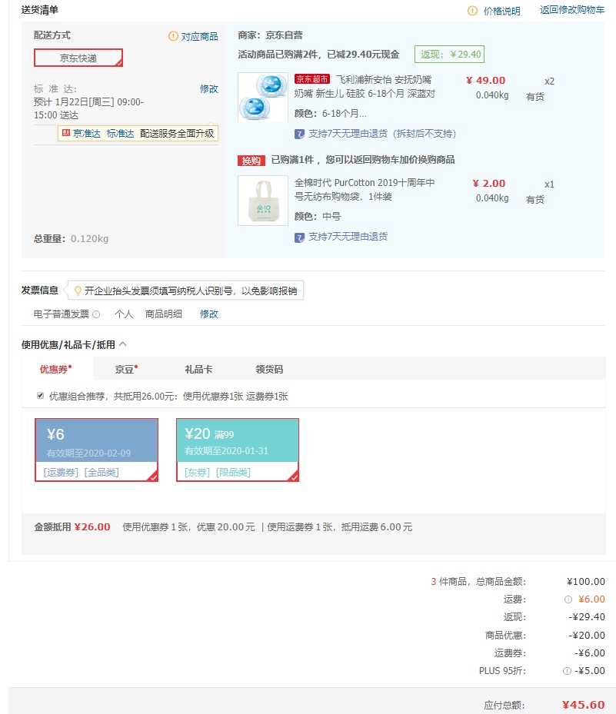
Task: Open the 对应商品 link
Action: [x=199, y=36]
